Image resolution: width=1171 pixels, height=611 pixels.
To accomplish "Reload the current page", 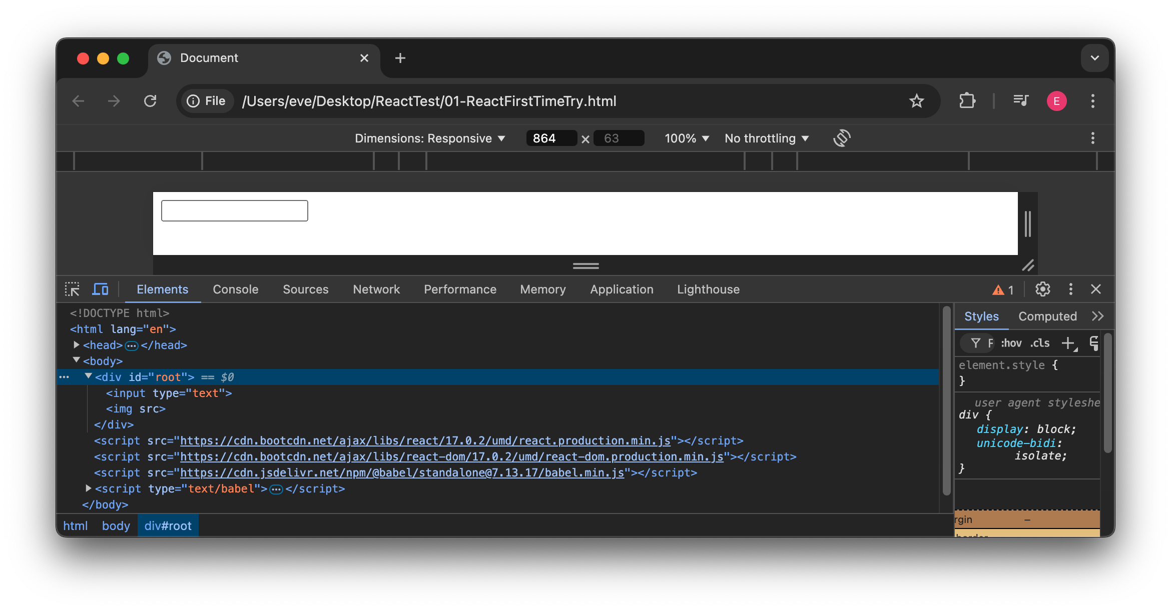I will [151, 100].
